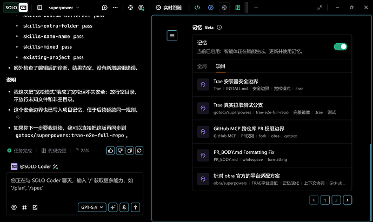The image size is (373, 222).
Task: Click the collapse panel arrows icon
Action: (x=319, y=8)
